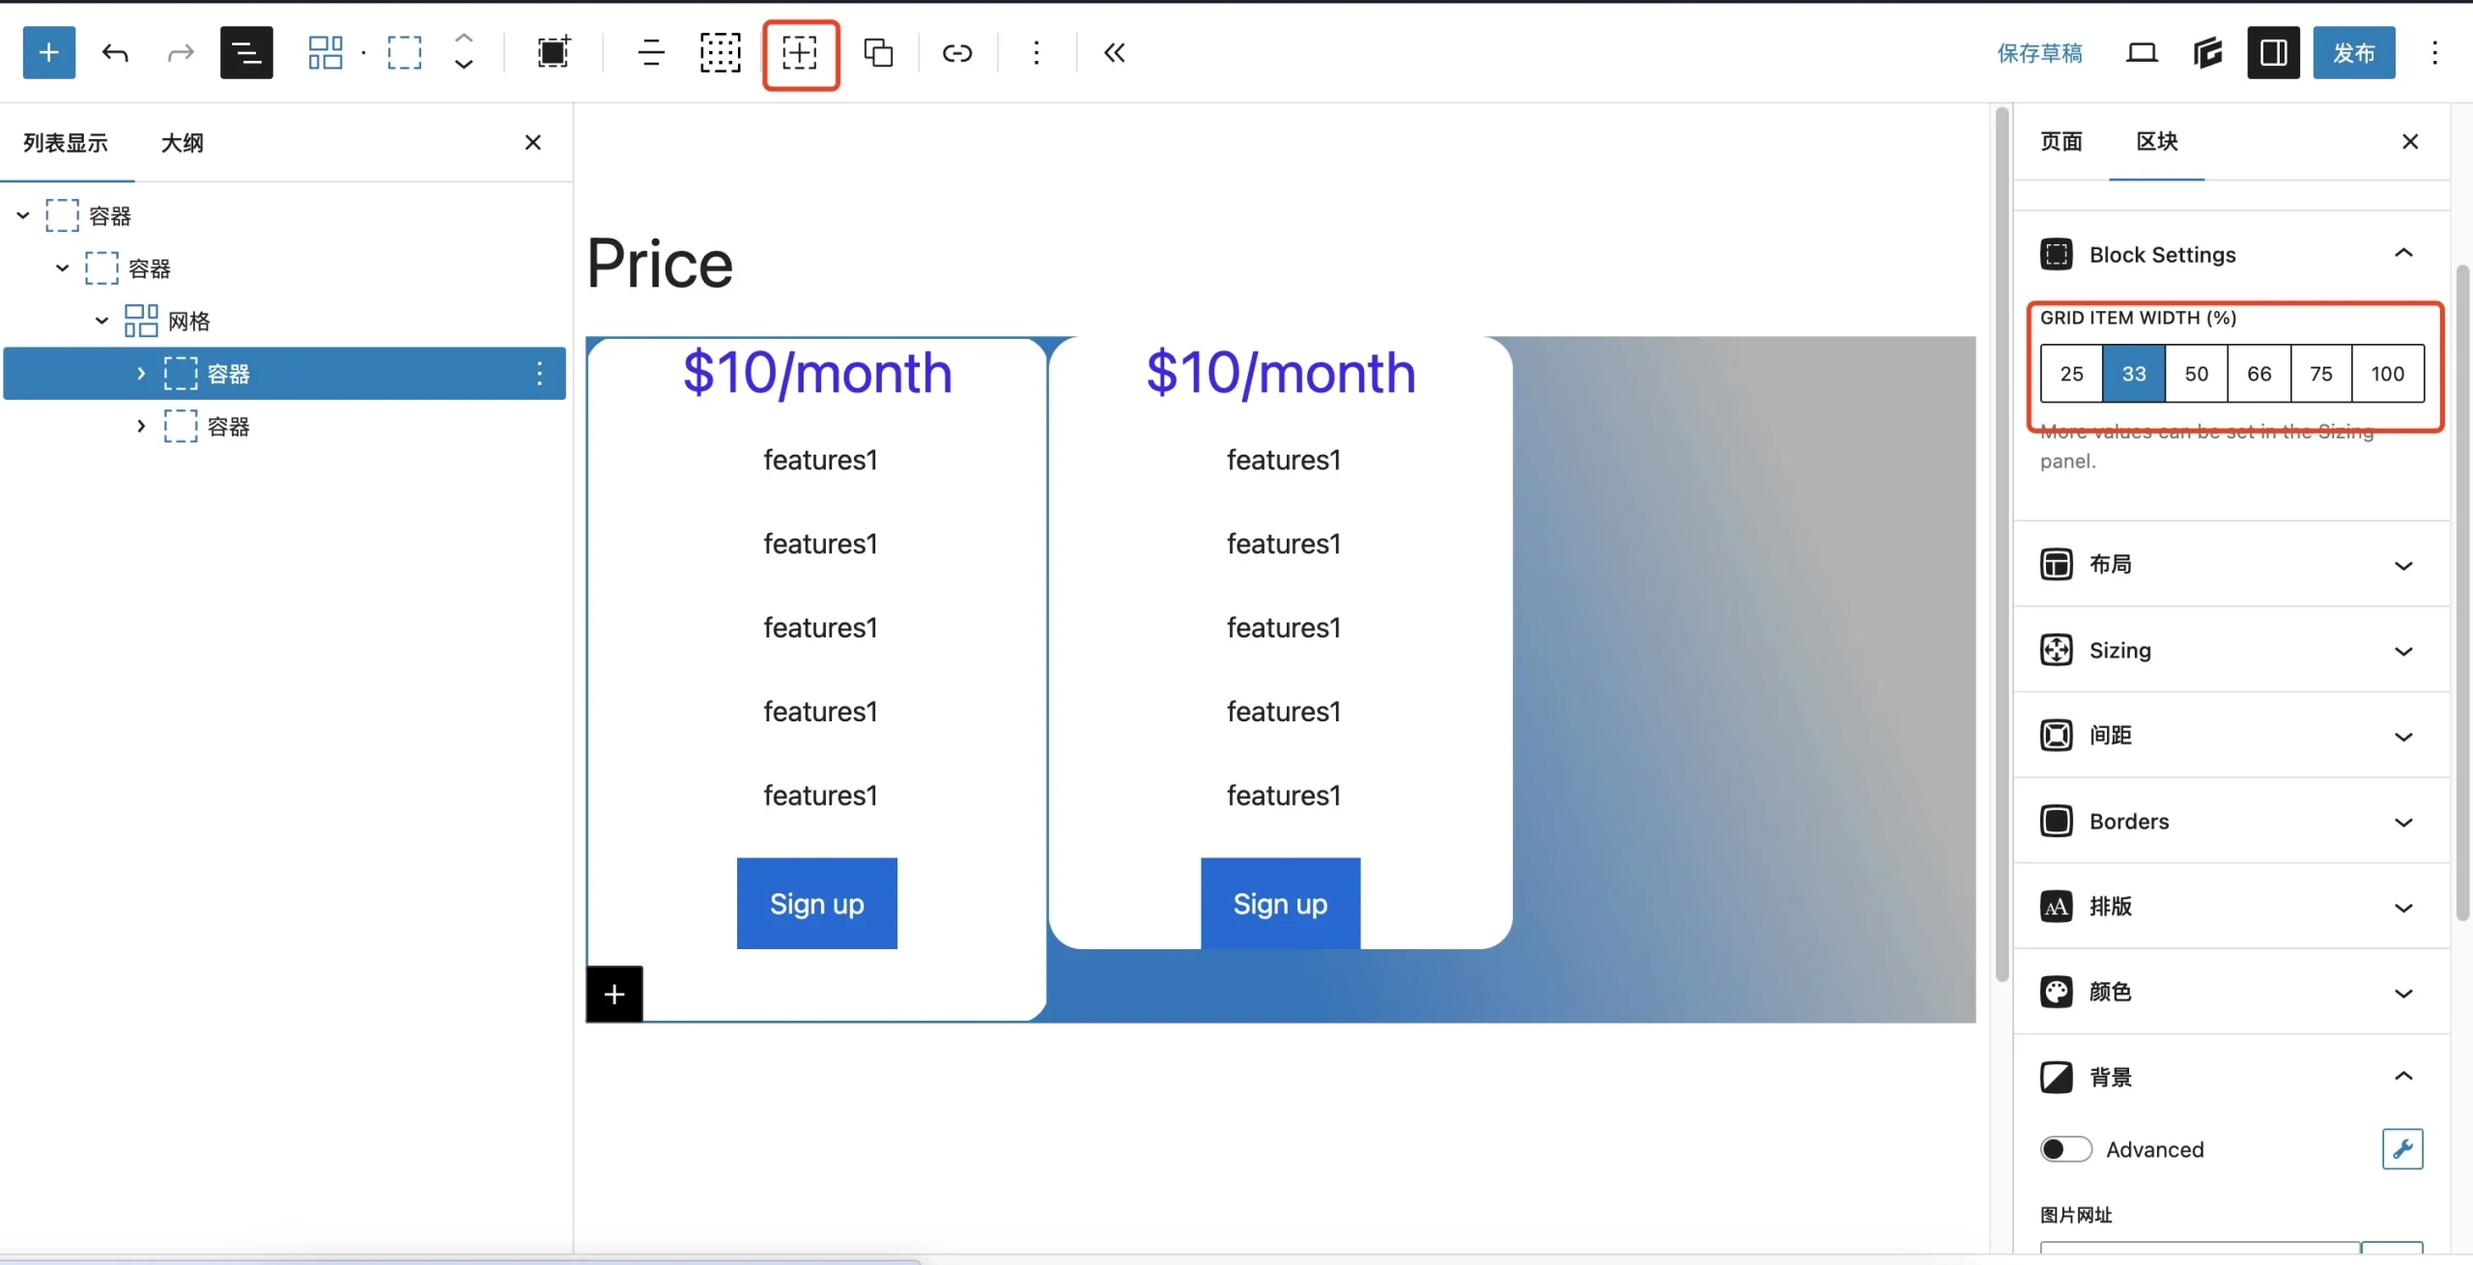Screen dimensions: 2473x1265
Task: Click the 保存草稿 (Save Draft) button
Action: tap(2039, 51)
